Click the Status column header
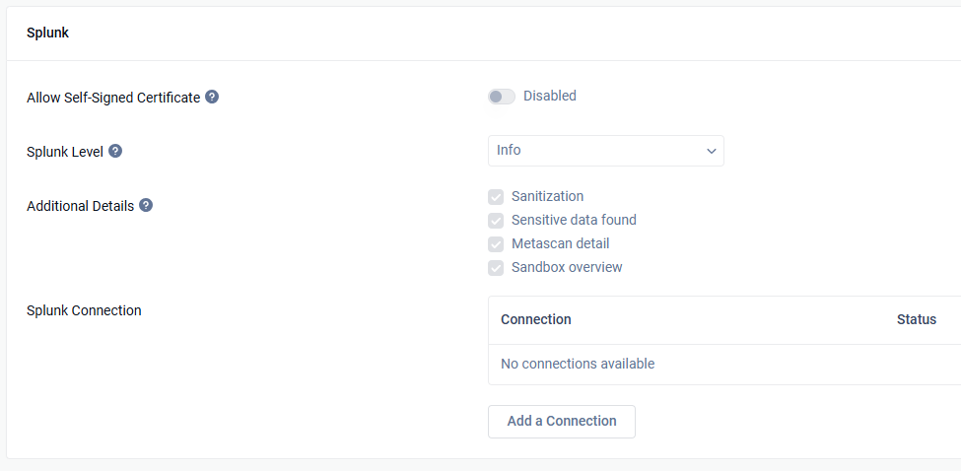 point(917,319)
